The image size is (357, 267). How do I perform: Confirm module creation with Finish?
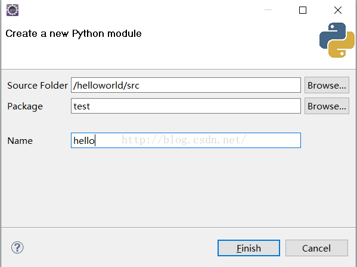coord(249,248)
